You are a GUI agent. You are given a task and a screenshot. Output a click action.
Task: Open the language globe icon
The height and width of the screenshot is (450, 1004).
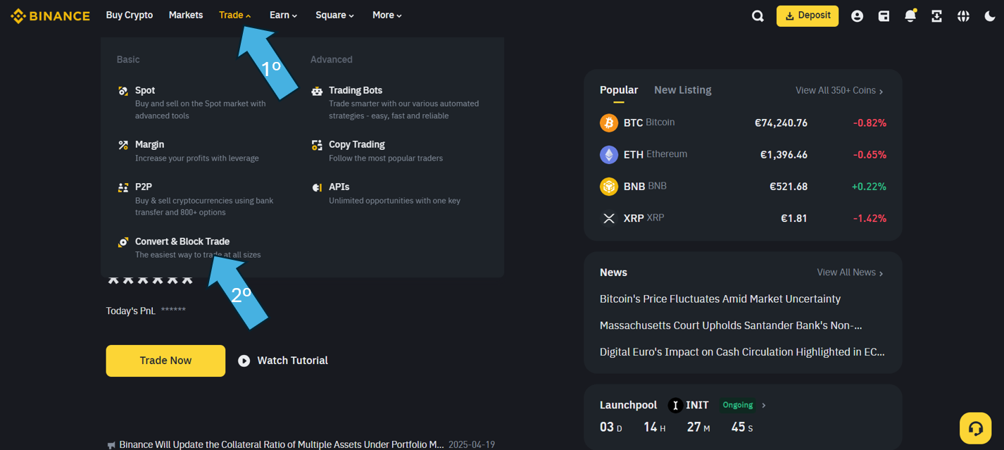click(x=963, y=16)
